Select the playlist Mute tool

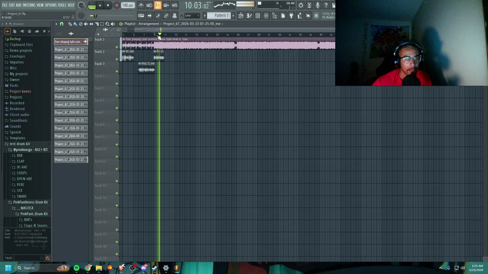[x=86, y=24]
